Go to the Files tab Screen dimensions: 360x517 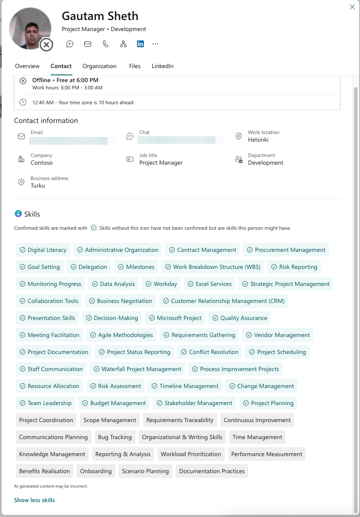tap(135, 66)
